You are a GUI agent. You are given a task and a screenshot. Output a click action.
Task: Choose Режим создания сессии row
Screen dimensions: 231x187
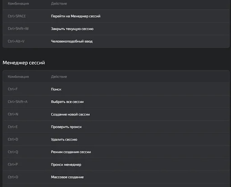click(116, 152)
